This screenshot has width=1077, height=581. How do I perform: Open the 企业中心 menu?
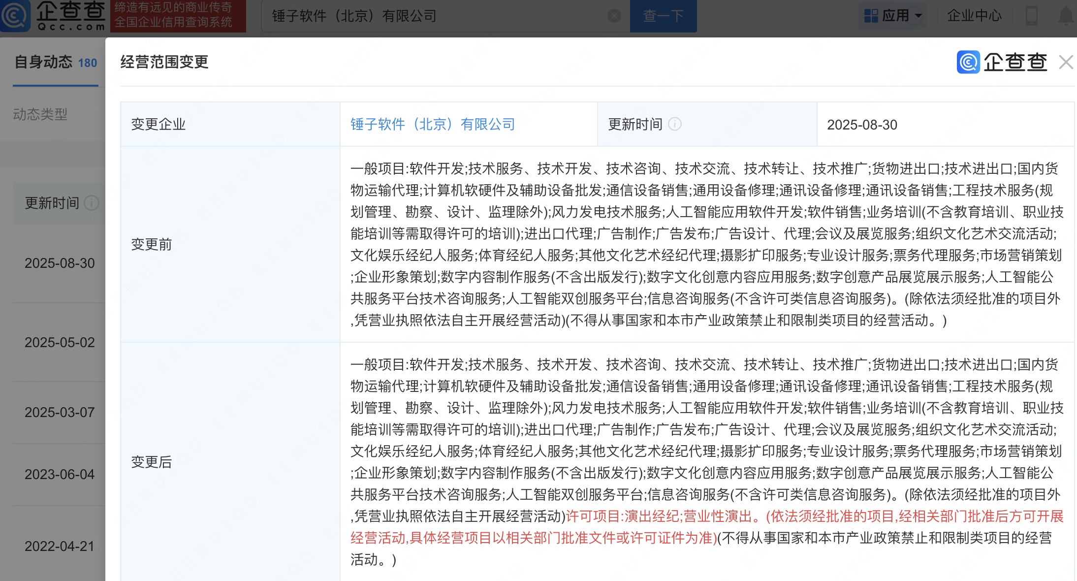pos(974,16)
